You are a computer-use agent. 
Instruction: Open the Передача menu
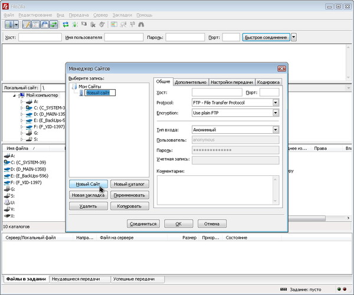click(79, 15)
